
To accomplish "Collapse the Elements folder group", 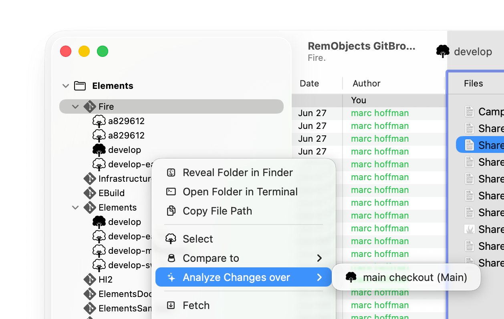I will [66, 86].
